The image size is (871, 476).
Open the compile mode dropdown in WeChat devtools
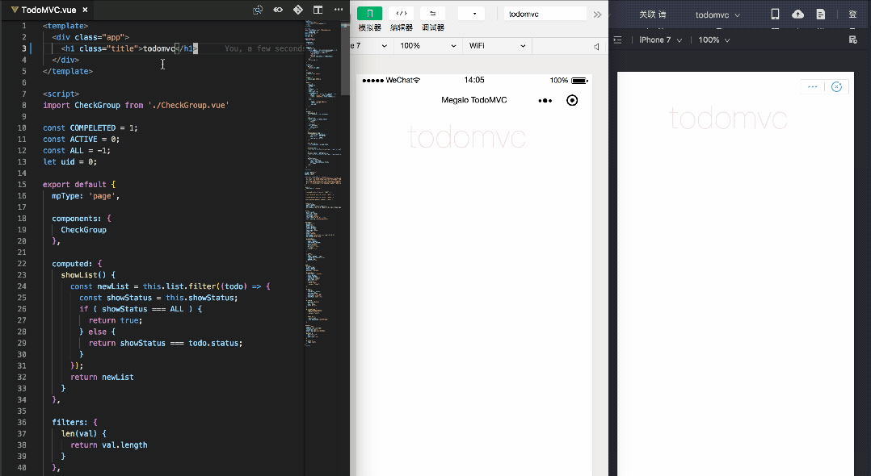pyautogui.click(x=472, y=14)
